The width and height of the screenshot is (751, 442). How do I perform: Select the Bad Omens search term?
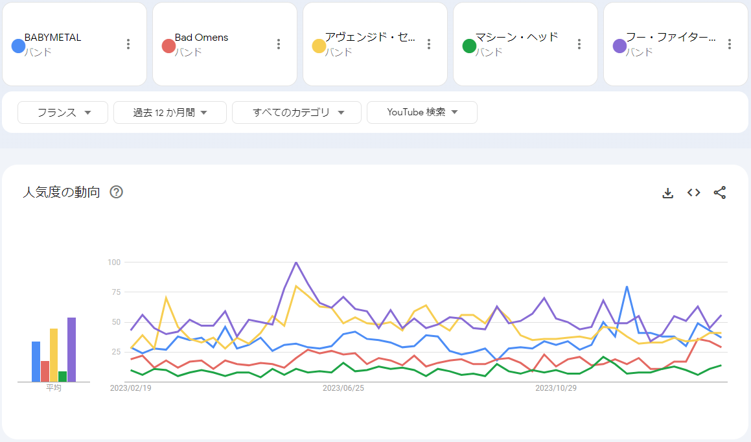(x=201, y=38)
